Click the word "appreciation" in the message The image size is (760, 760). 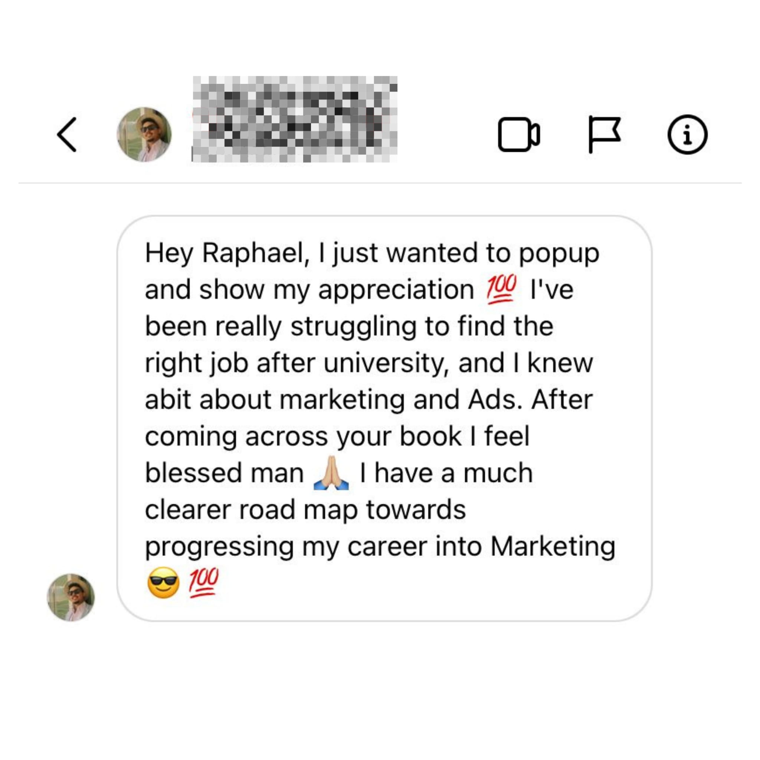tap(396, 289)
